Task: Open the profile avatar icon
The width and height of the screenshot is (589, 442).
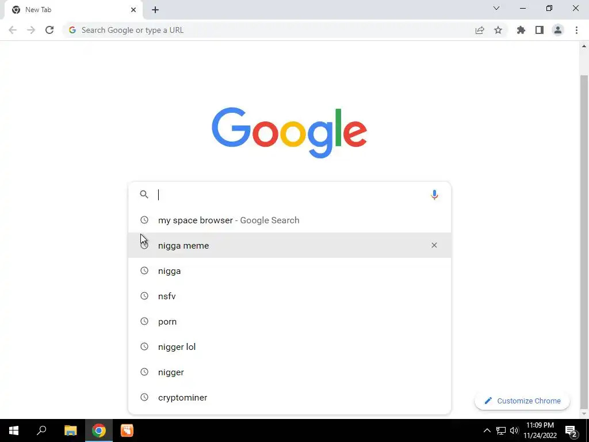Action: point(558,30)
